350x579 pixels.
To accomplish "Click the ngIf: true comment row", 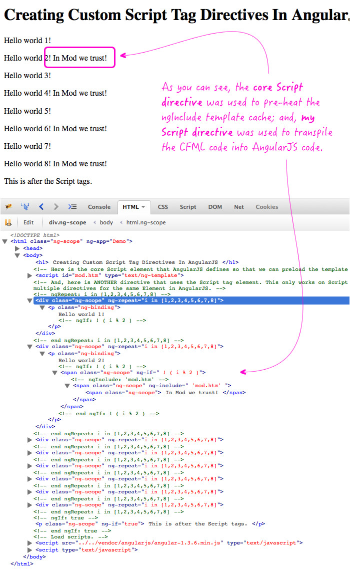I will point(65,518).
